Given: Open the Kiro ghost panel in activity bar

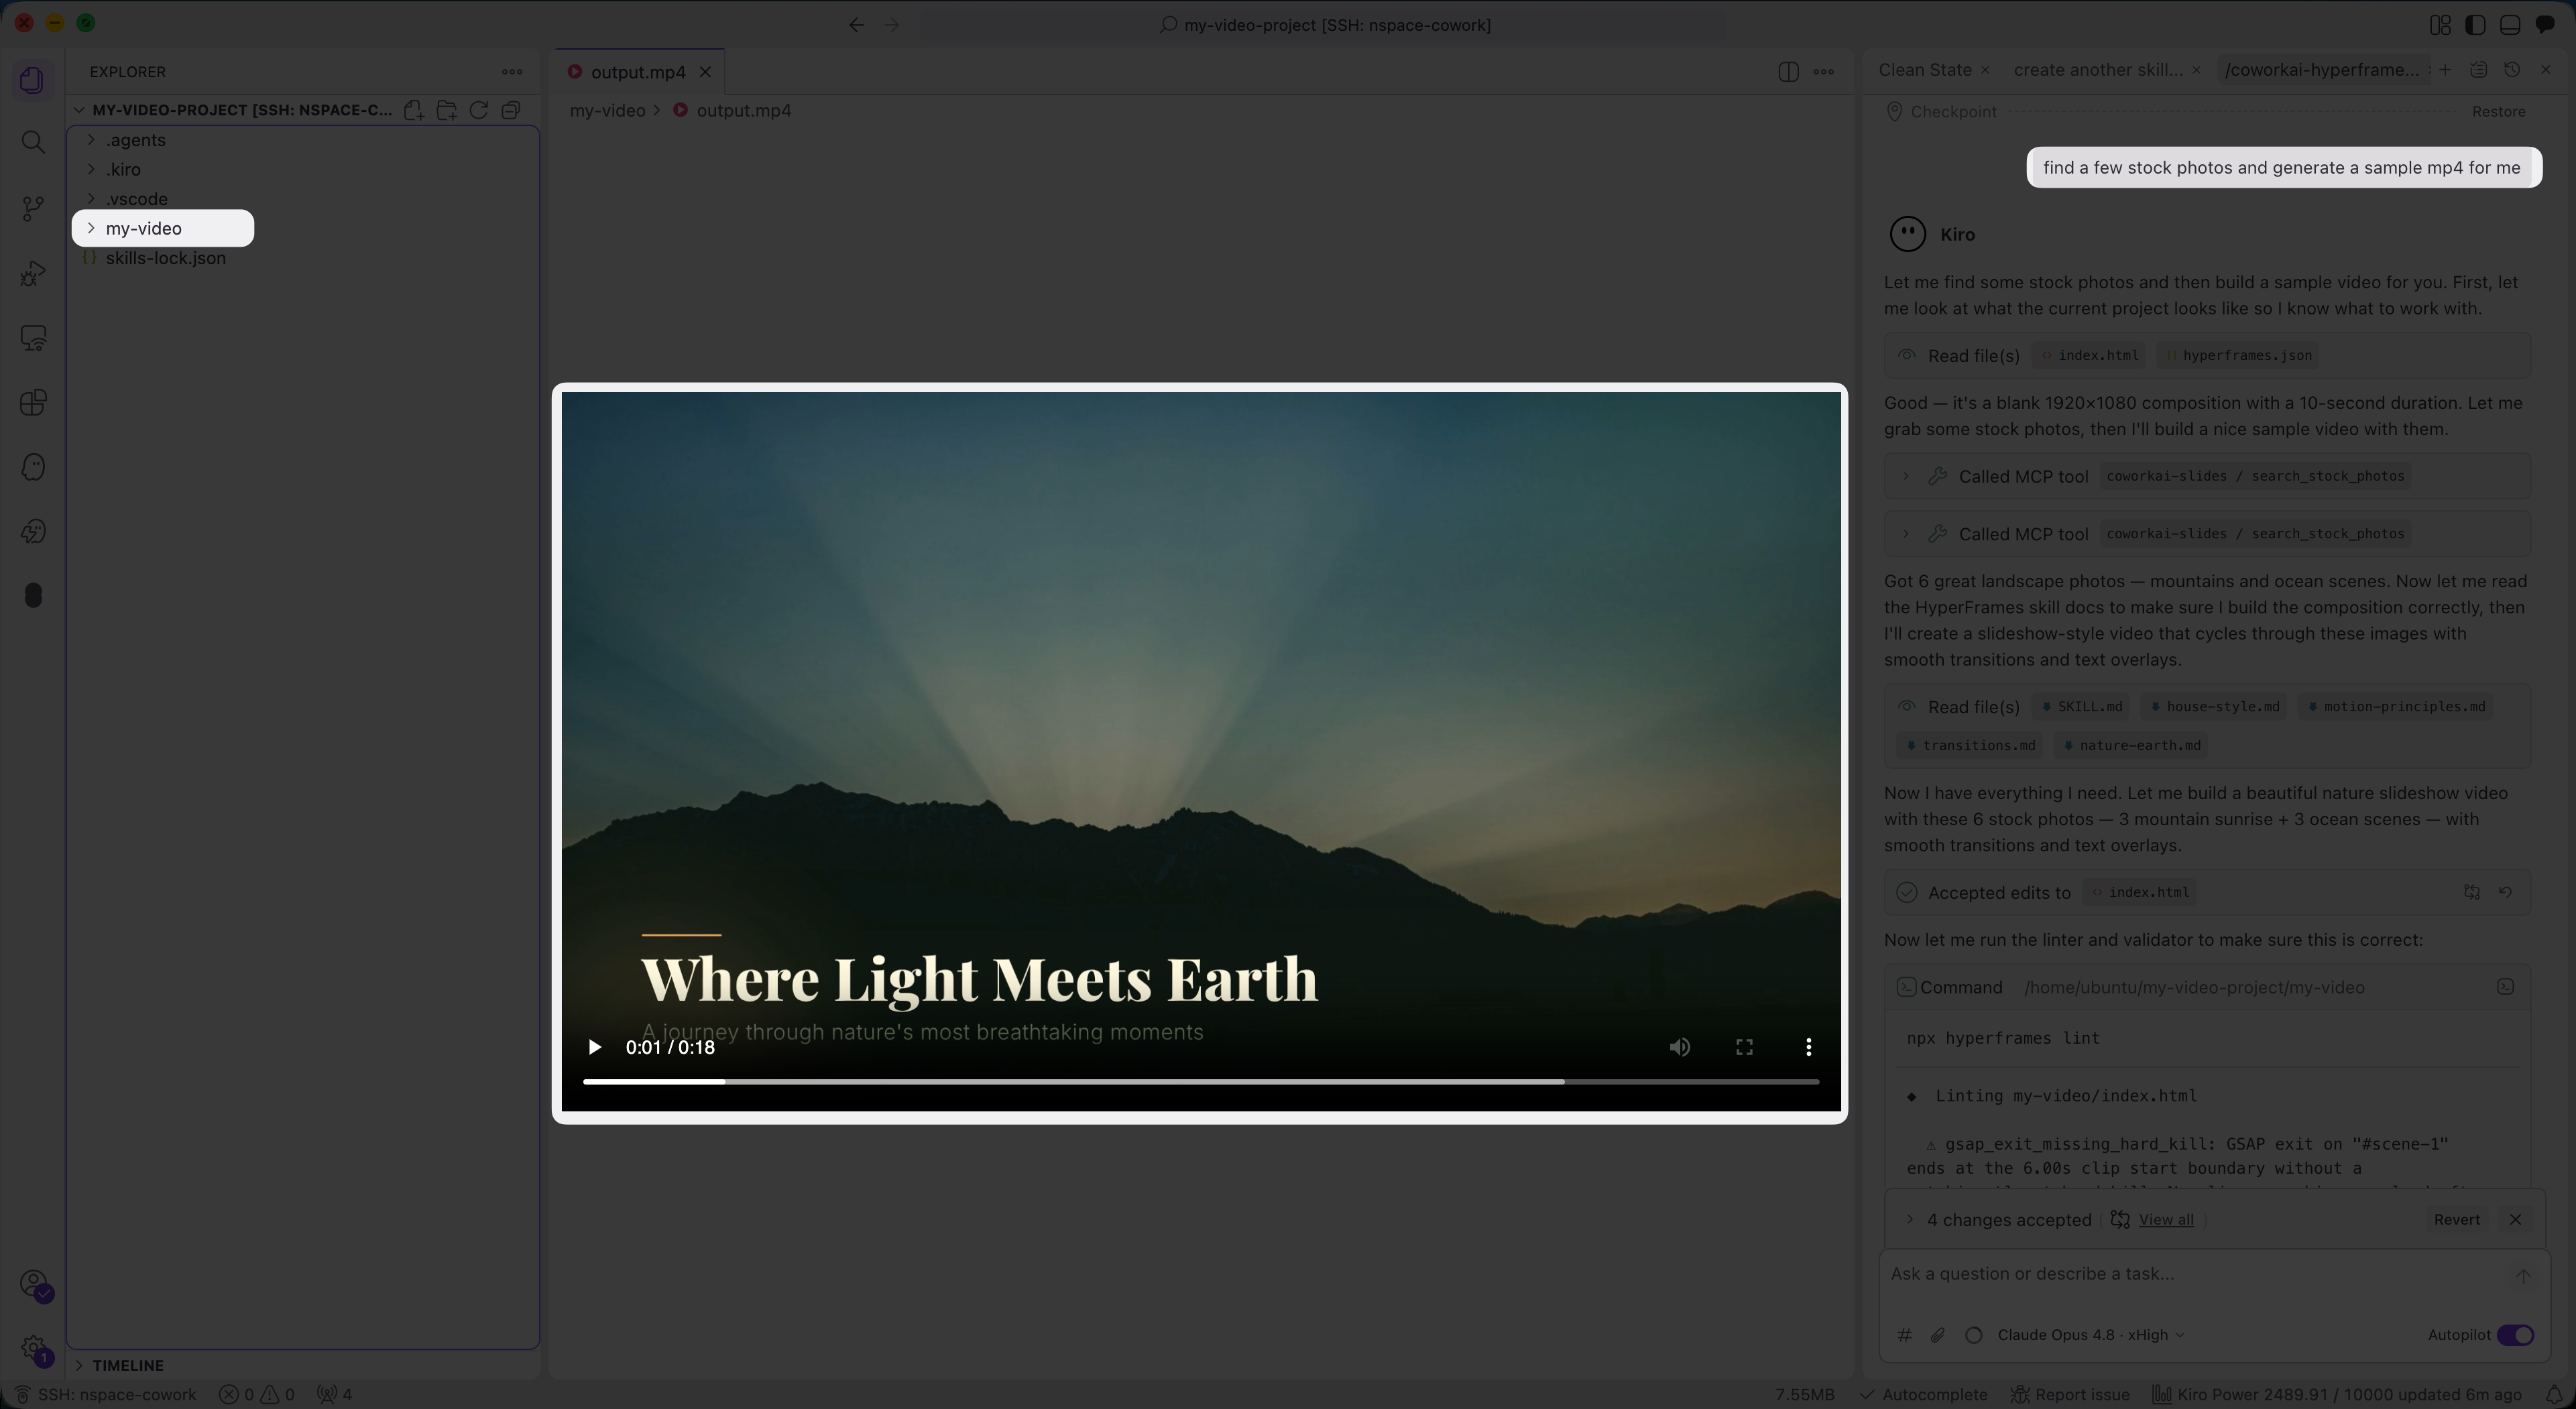Looking at the screenshot, I should point(33,467).
